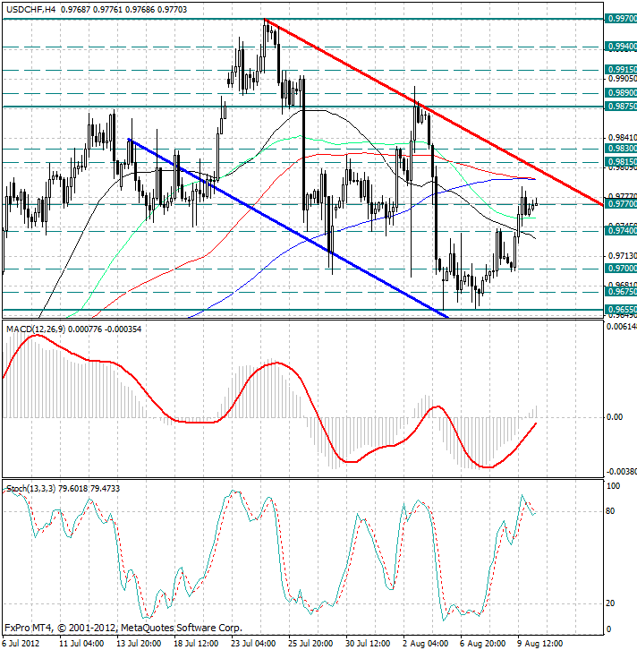Click the 13 Jul 20:00 date label
This screenshot has width=637, height=650.
click(x=140, y=644)
